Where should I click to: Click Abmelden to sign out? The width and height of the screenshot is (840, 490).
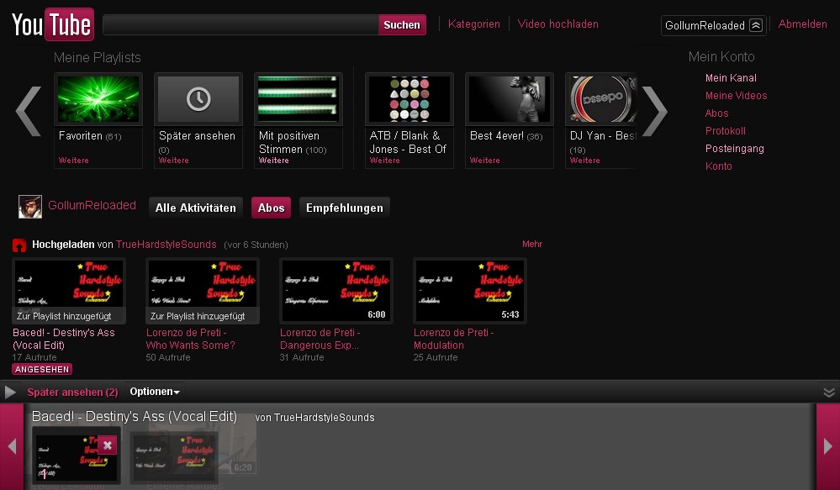click(x=802, y=24)
